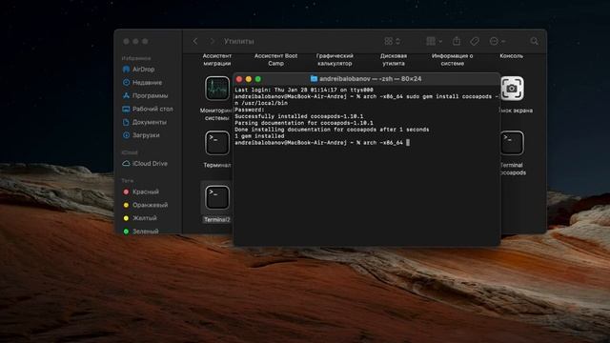Click the Ассистент Boot Camp label
This screenshot has height=343, width=610.
click(x=275, y=59)
